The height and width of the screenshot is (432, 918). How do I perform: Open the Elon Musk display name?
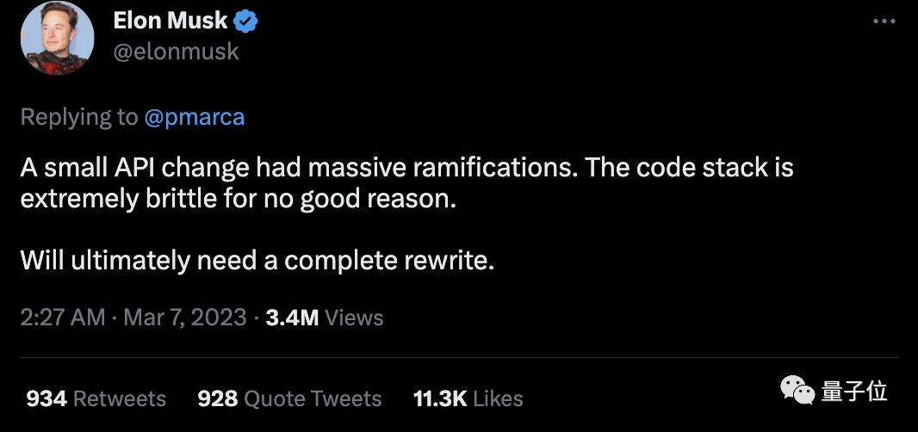point(171,21)
